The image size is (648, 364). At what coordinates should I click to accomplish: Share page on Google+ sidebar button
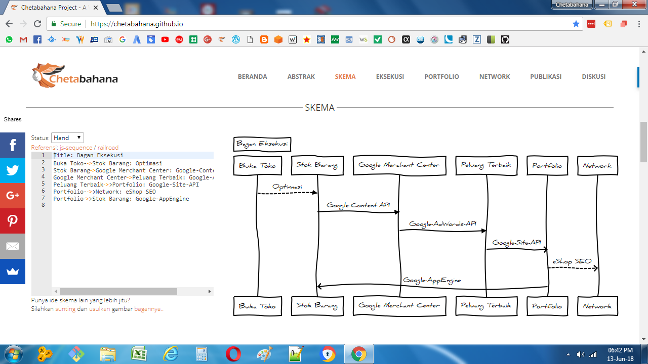point(13,196)
